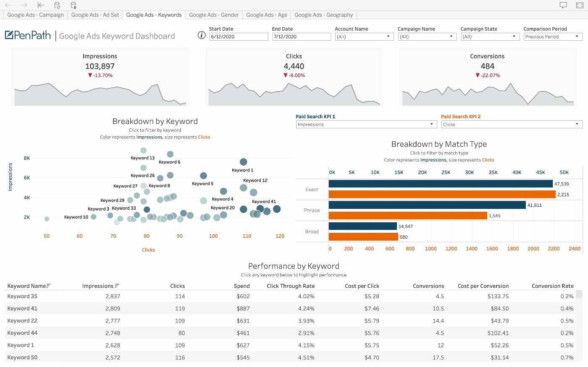Viewport: 588px width, 367px height.
Task: Click the 103,897 impressions total value
Action: coord(100,66)
